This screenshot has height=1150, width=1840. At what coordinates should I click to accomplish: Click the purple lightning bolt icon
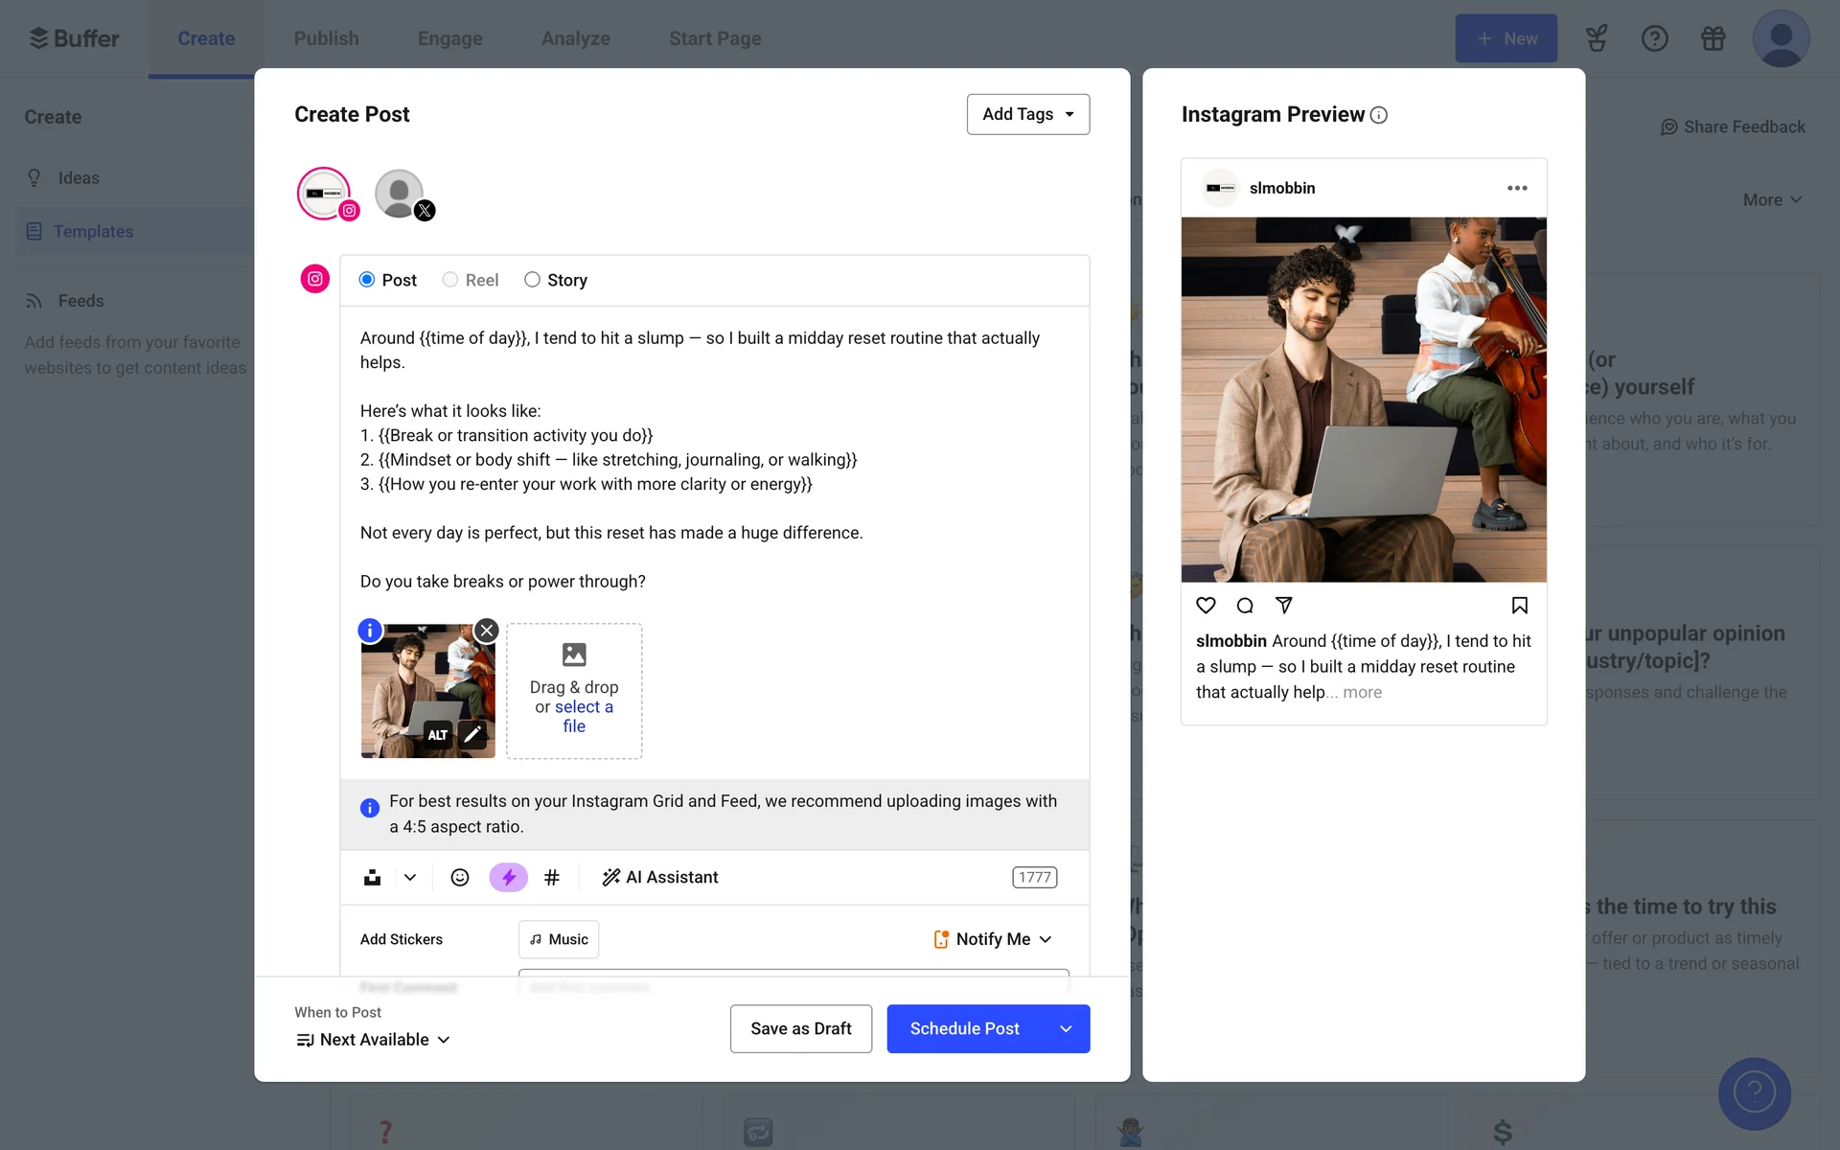point(508,877)
